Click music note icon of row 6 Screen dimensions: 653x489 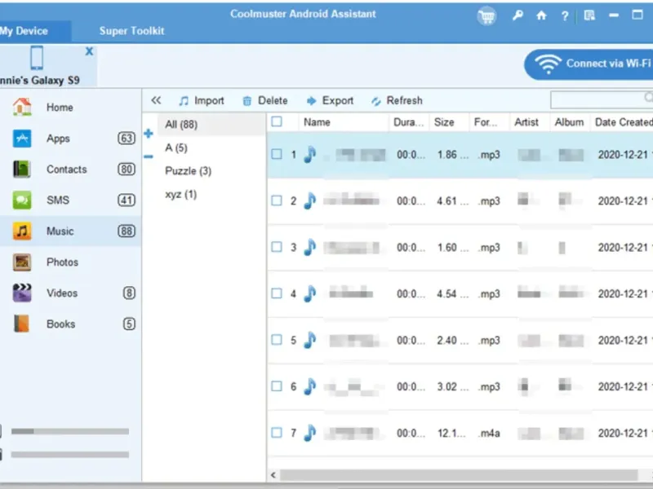[309, 386]
